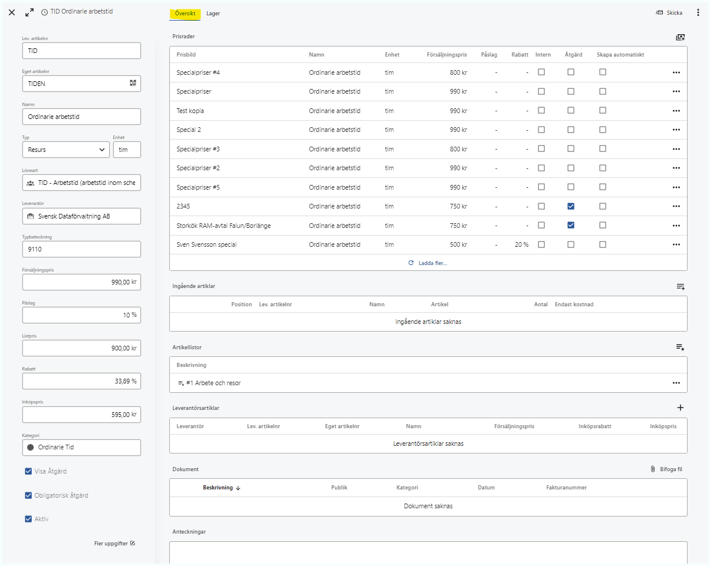The height and width of the screenshot is (566, 710).
Task: Open the more menu for Storkök RAM-avtal row
Action: [676, 226]
